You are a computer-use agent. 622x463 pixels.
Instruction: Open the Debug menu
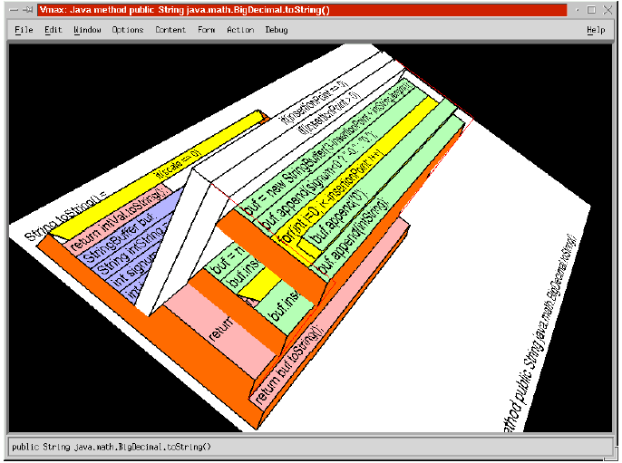(277, 30)
